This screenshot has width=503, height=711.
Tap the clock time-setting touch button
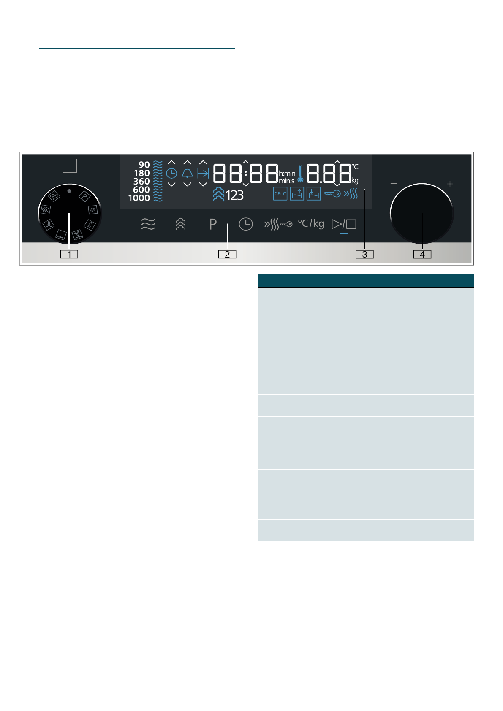(x=246, y=224)
